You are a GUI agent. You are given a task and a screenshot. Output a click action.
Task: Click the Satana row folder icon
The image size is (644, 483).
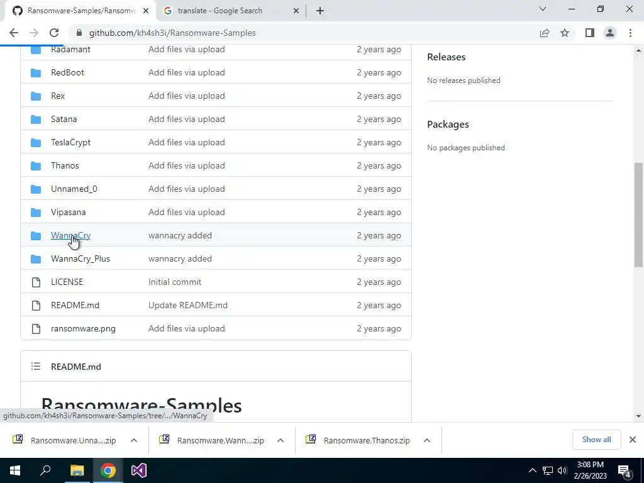[x=36, y=119]
